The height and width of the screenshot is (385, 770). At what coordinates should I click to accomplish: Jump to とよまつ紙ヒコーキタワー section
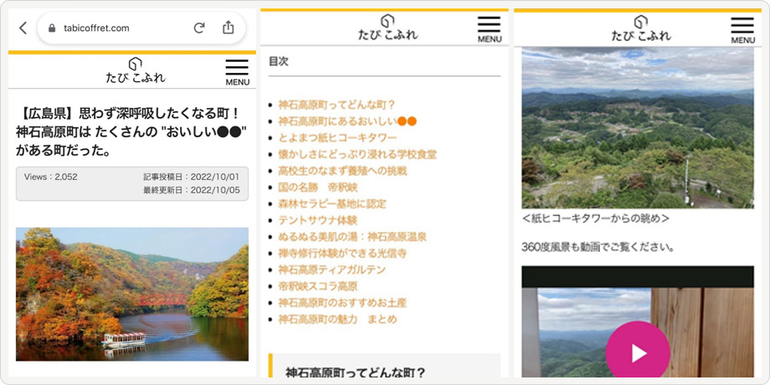click(337, 138)
